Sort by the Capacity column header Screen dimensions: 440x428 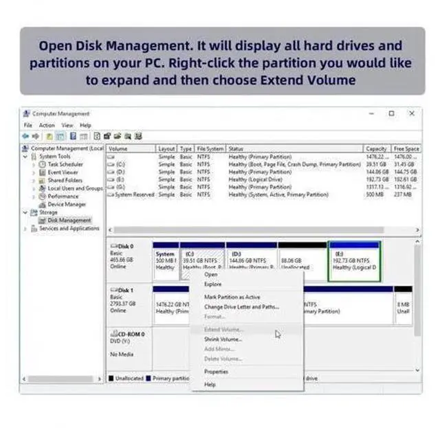(x=377, y=148)
